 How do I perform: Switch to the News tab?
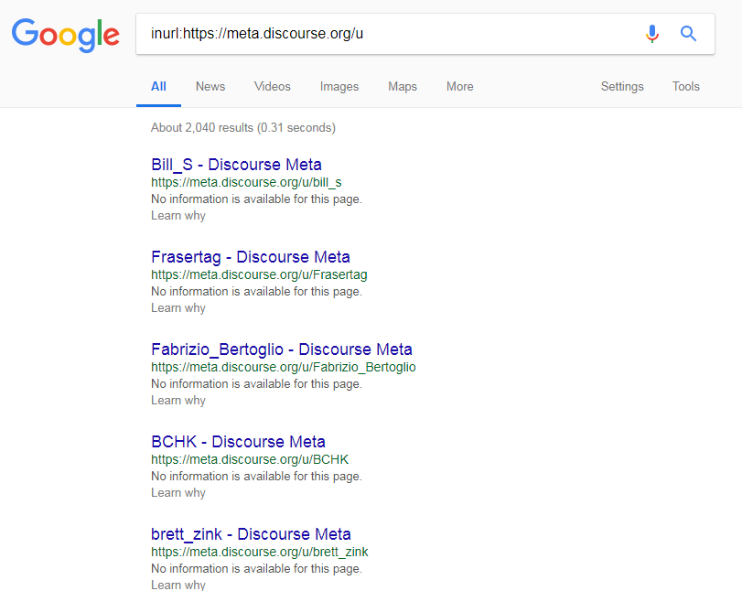click(x=210, y=87)
